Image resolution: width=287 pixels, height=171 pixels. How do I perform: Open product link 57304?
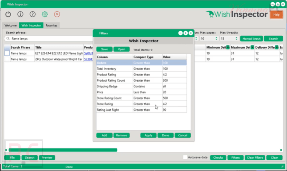88,59
